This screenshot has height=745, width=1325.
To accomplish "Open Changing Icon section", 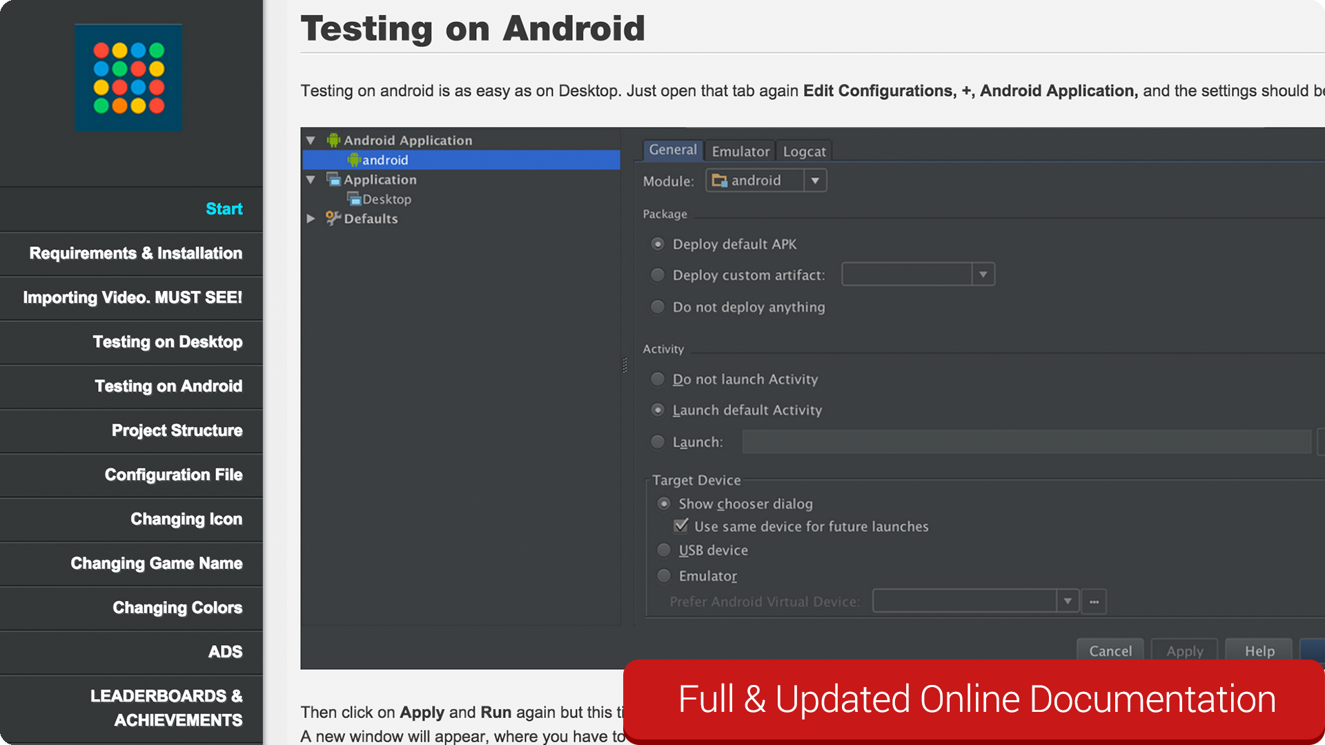I will (131, 519).
